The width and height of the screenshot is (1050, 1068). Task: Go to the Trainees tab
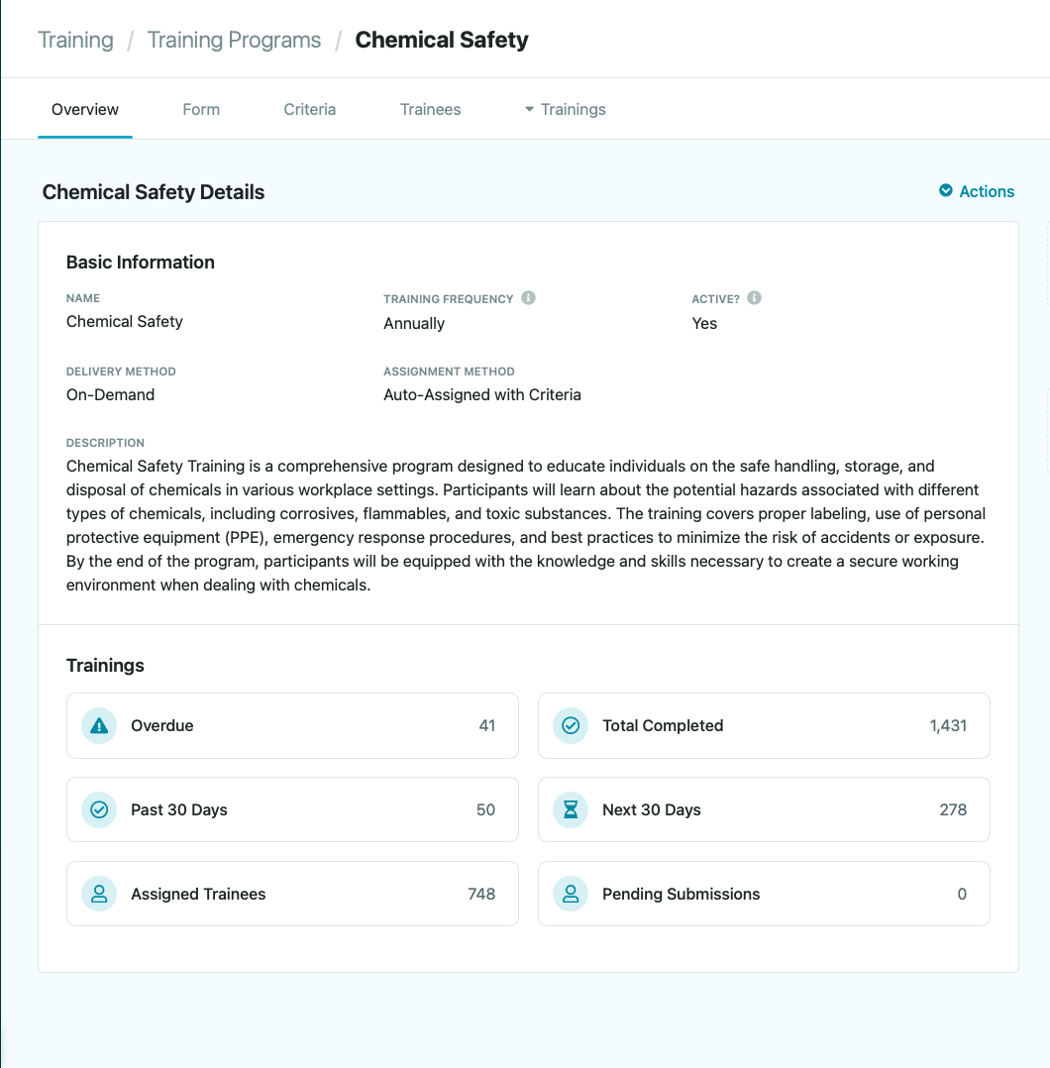click(431, 110)
